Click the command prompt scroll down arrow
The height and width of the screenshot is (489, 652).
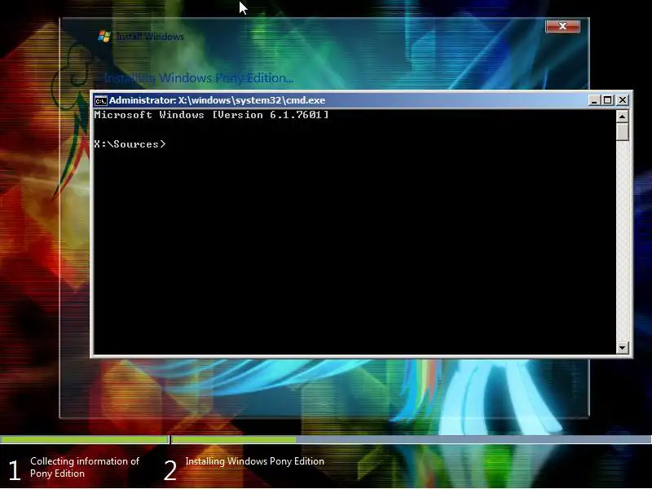coord(622,347)
